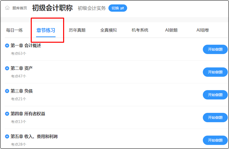Expand 第二章 资产 with plus icon
The width and height of the screenshot is (229, 149).
click(x=7, y=68)
